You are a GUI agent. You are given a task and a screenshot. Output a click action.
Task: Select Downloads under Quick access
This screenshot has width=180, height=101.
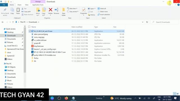point(11,36)
